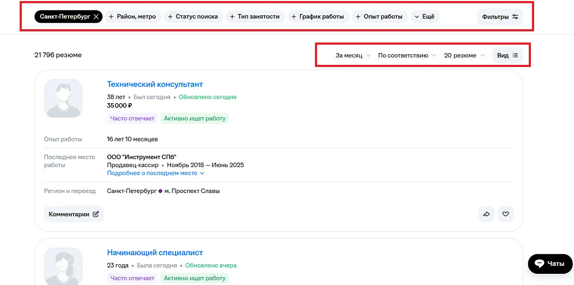The width and height of the screenshot is (574, 285).
Task: Add График работы filter
Action: [318, 16]
